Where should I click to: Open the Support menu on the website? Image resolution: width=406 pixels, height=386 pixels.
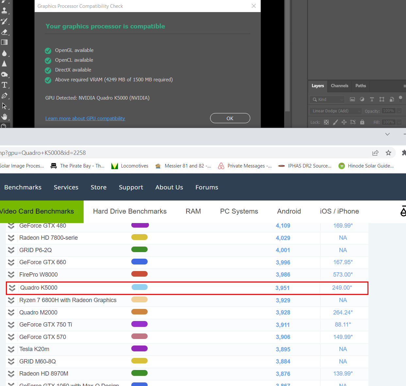click(131, 187)
